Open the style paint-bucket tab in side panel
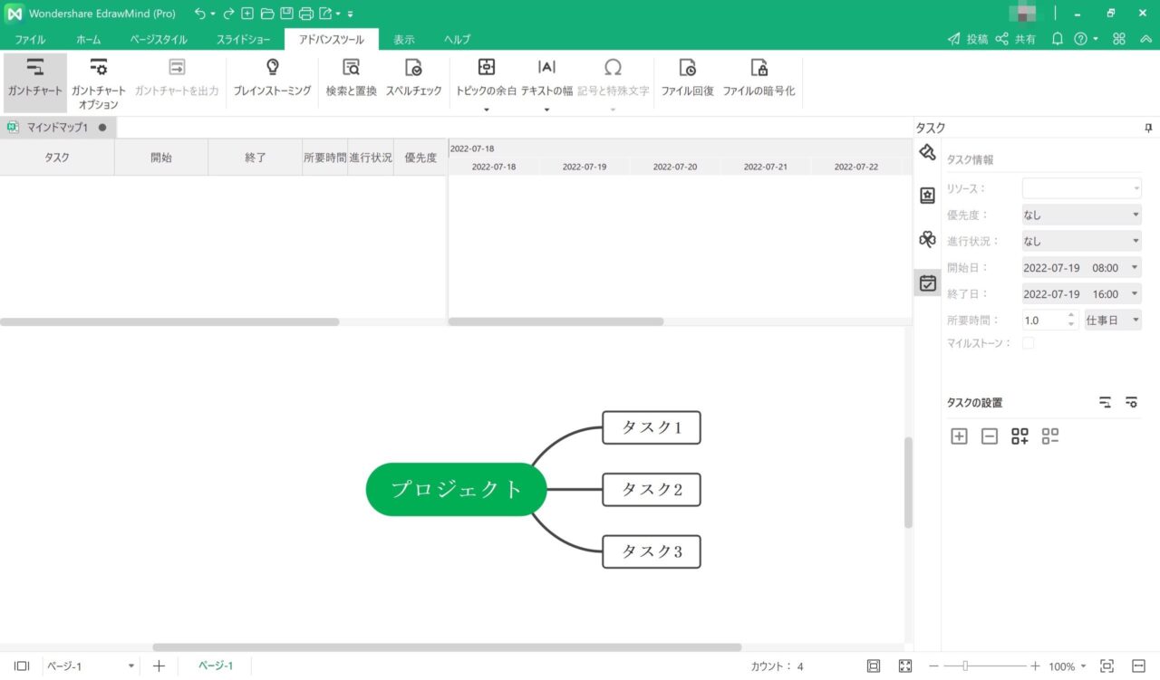Screen dimensions: 1160x680 point(927,151)
